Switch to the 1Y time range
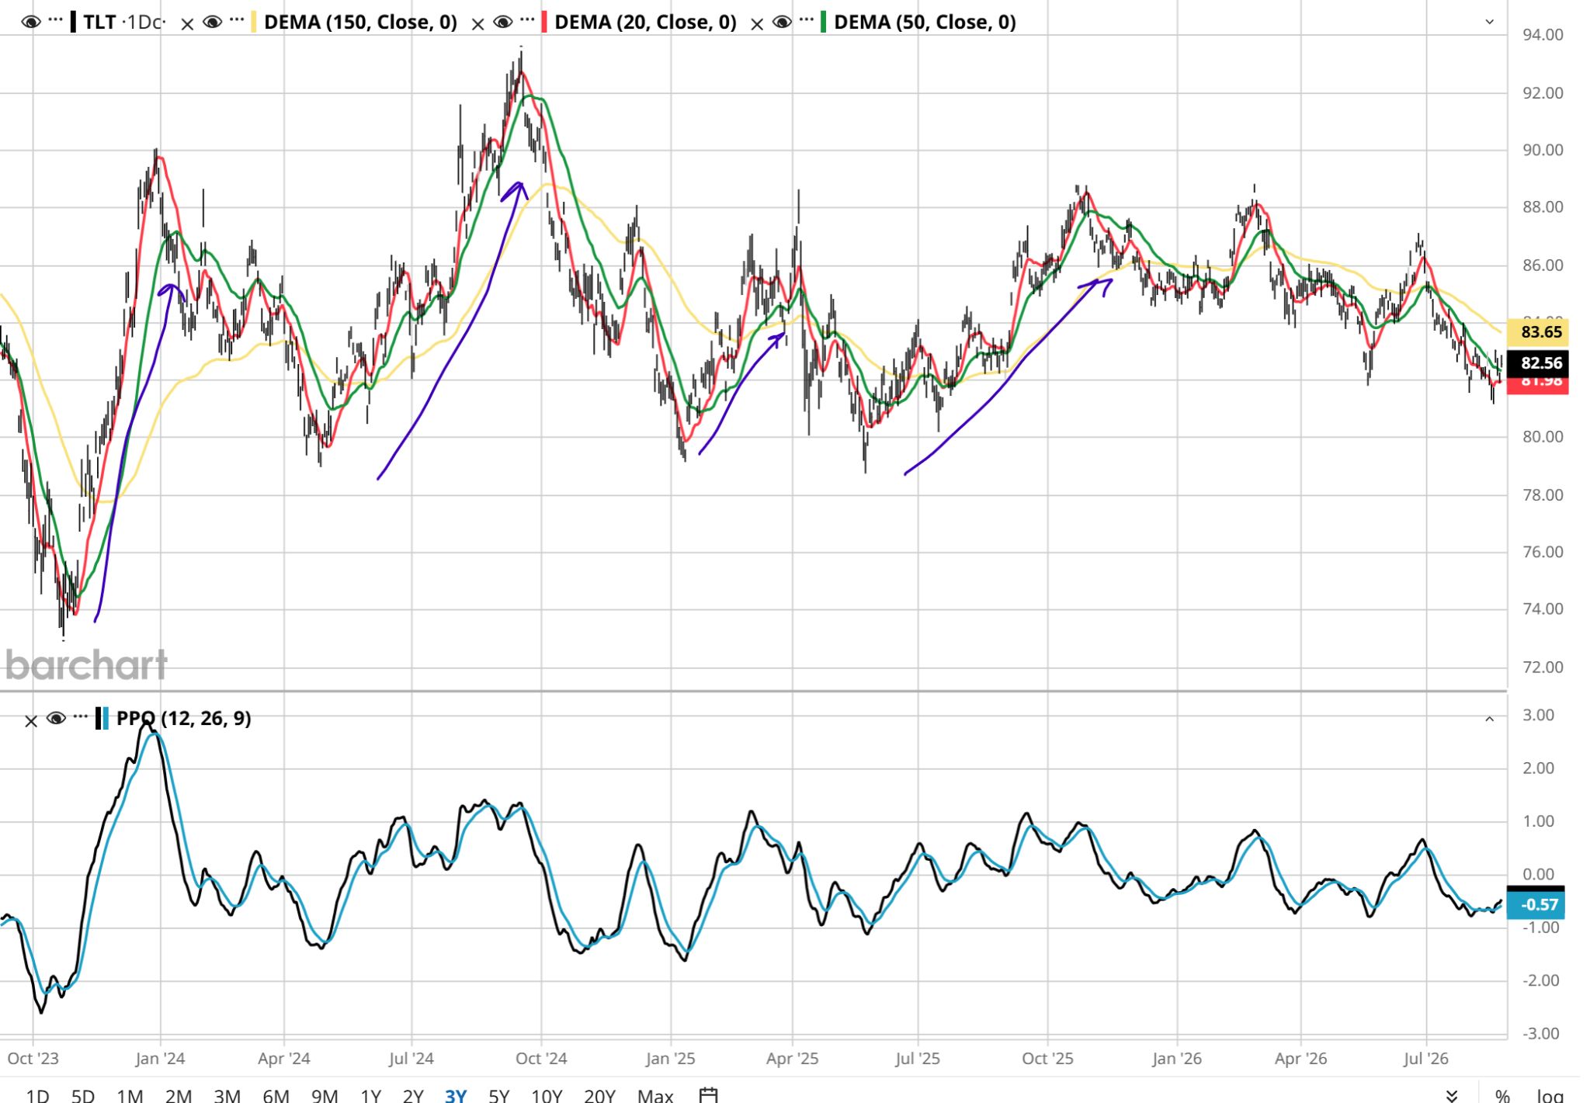Viewport: 1590px width, 1103px height. point(370,1095)
